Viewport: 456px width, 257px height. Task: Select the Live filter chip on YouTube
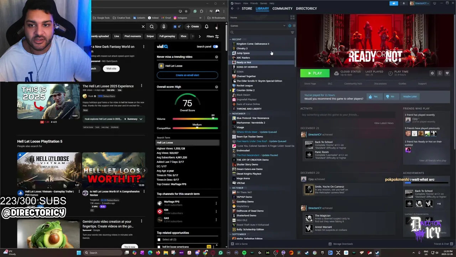(116, 36)
